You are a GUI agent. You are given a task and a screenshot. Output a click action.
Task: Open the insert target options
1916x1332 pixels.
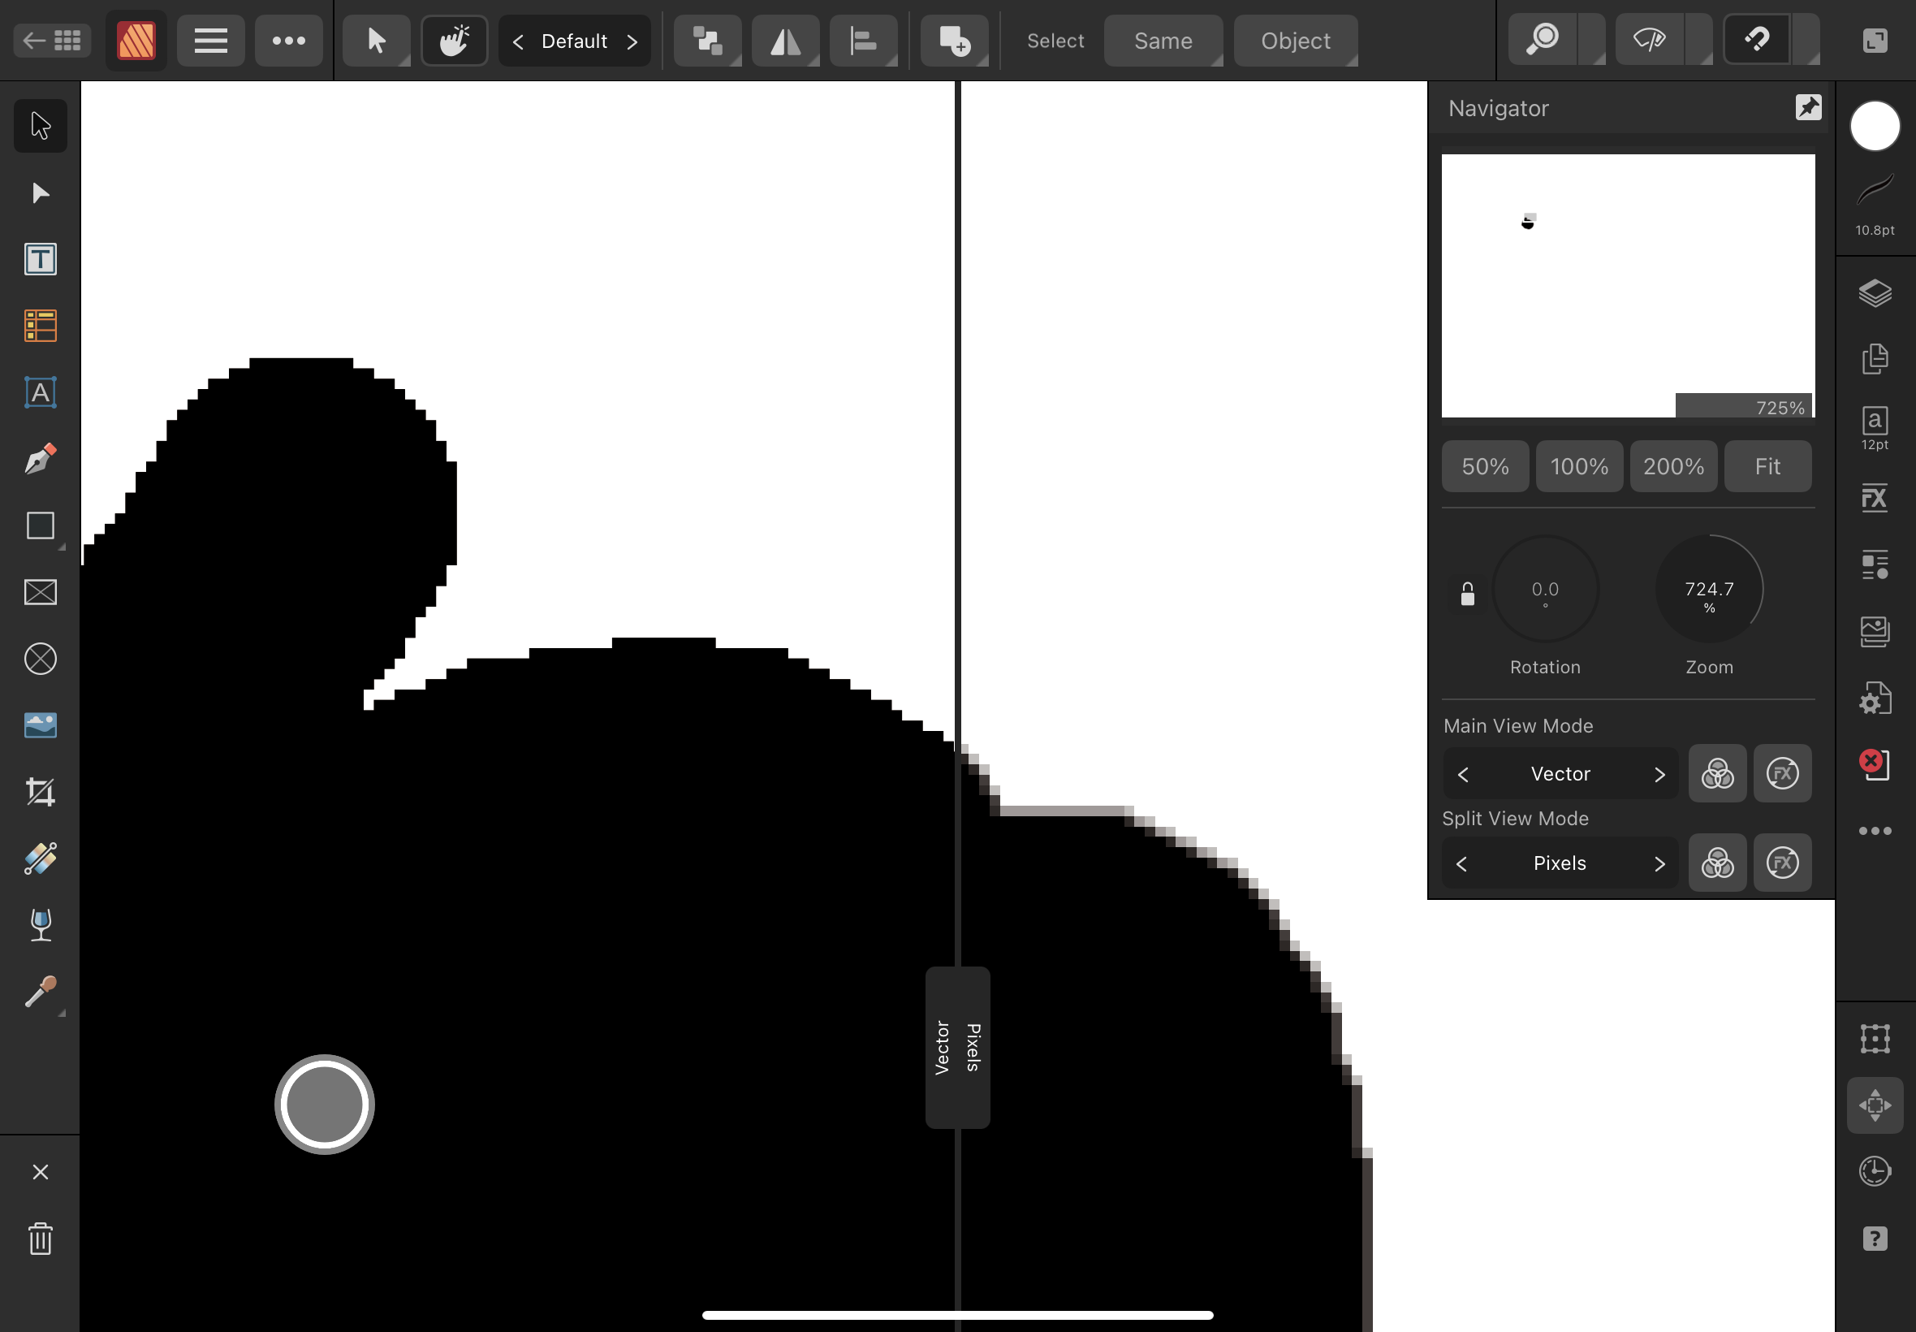954,40
